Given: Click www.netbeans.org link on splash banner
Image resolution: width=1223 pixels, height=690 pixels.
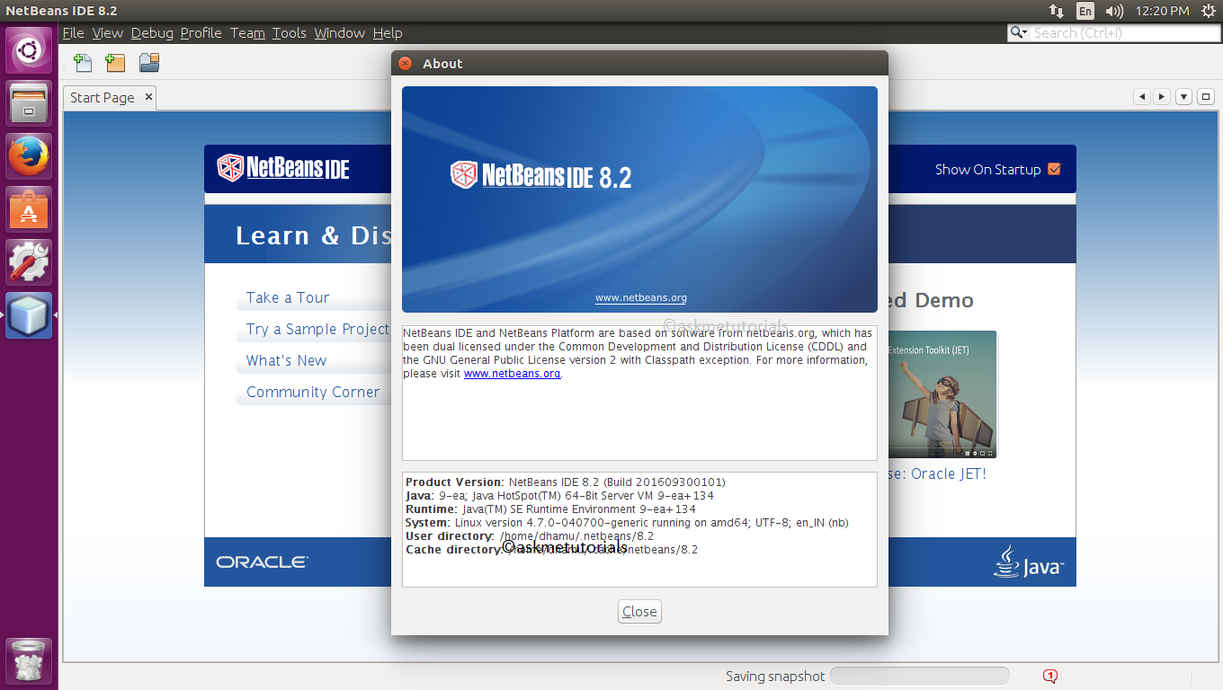Looking at the screenshot, I should click(640, 297).
